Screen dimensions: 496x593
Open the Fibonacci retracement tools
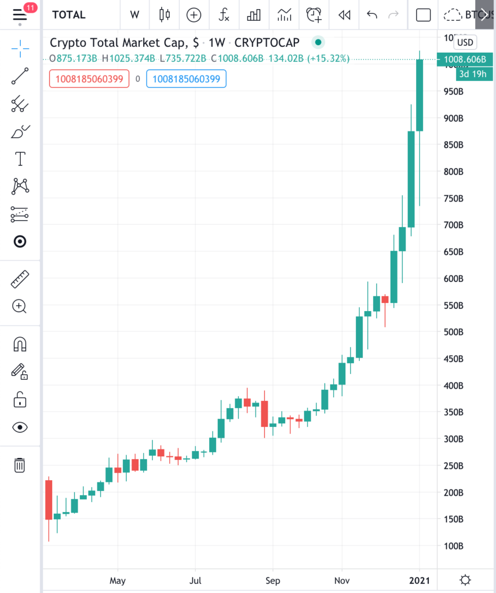[x=20, y=104]
